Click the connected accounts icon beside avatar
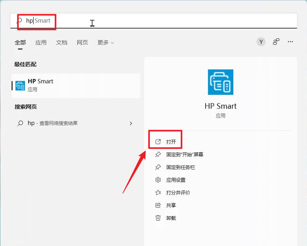 pos(276,42)
